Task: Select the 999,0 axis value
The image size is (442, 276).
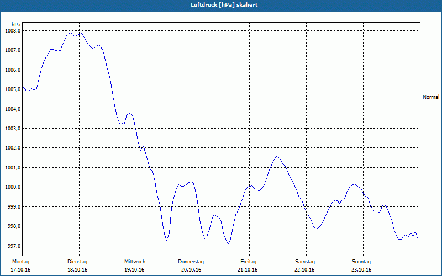Action: [x=14, y=206]
